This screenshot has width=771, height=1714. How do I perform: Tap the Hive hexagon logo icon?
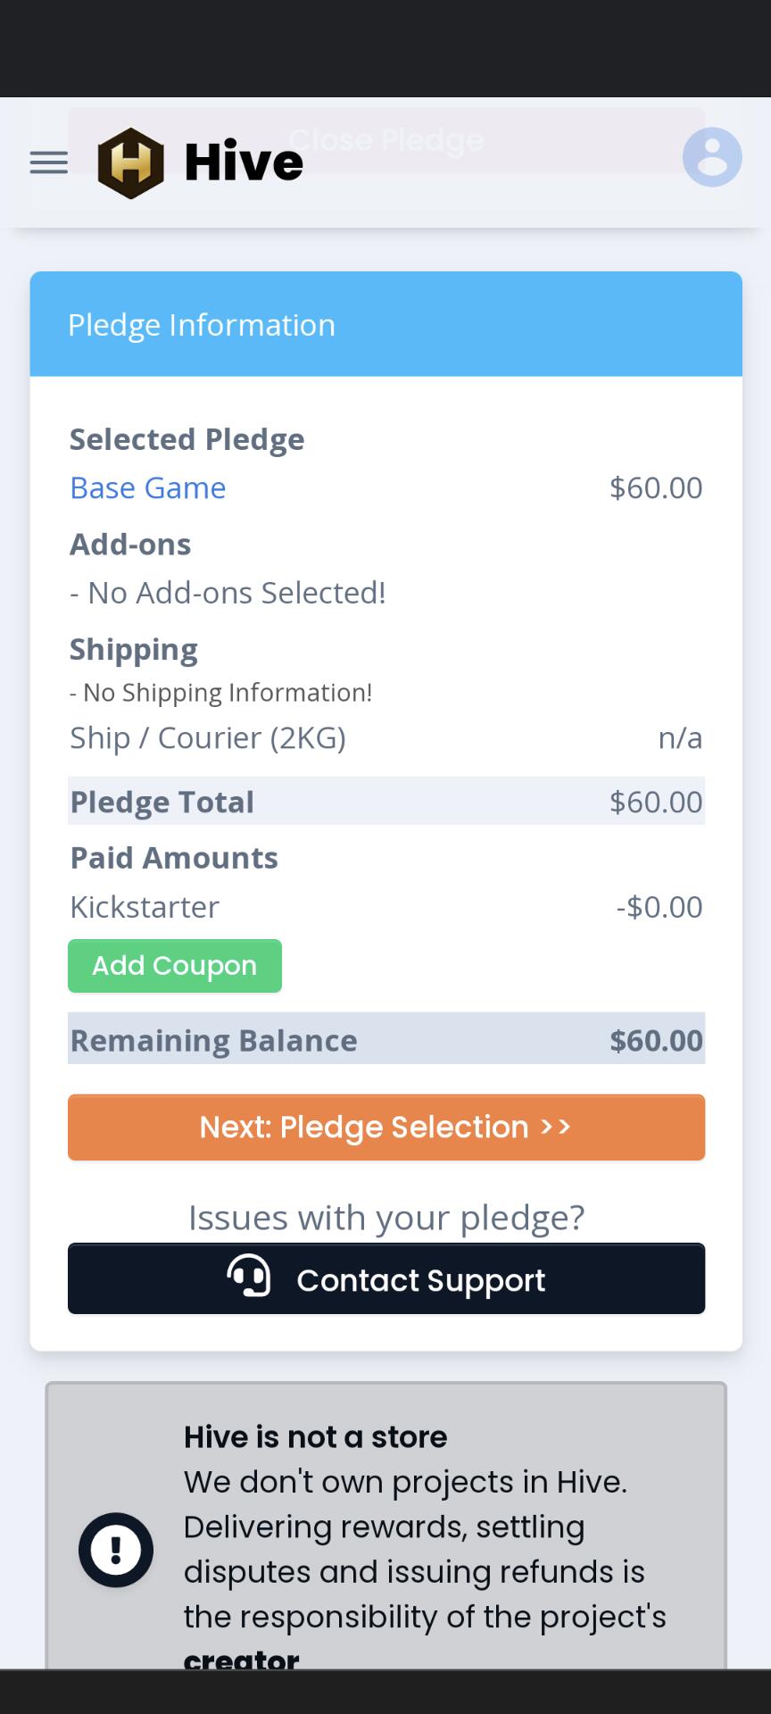coord(131,162)
